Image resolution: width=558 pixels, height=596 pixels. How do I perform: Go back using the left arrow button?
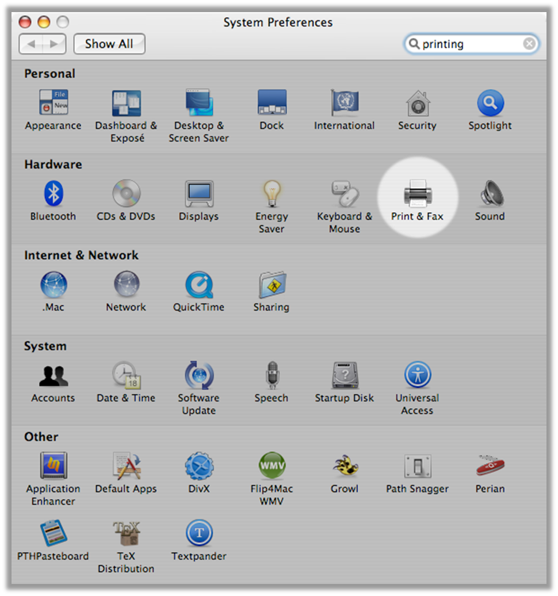31,44
